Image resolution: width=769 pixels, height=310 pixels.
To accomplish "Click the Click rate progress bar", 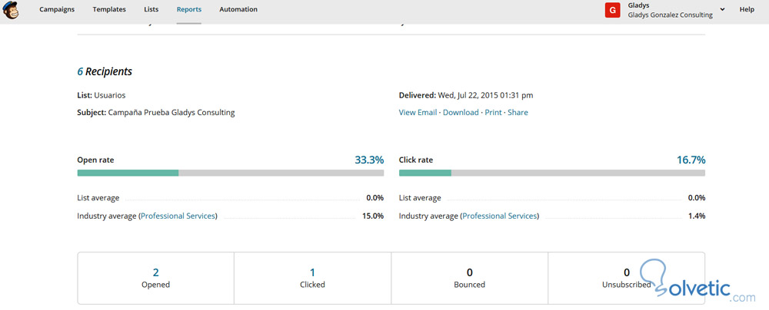I will point(551,173).
